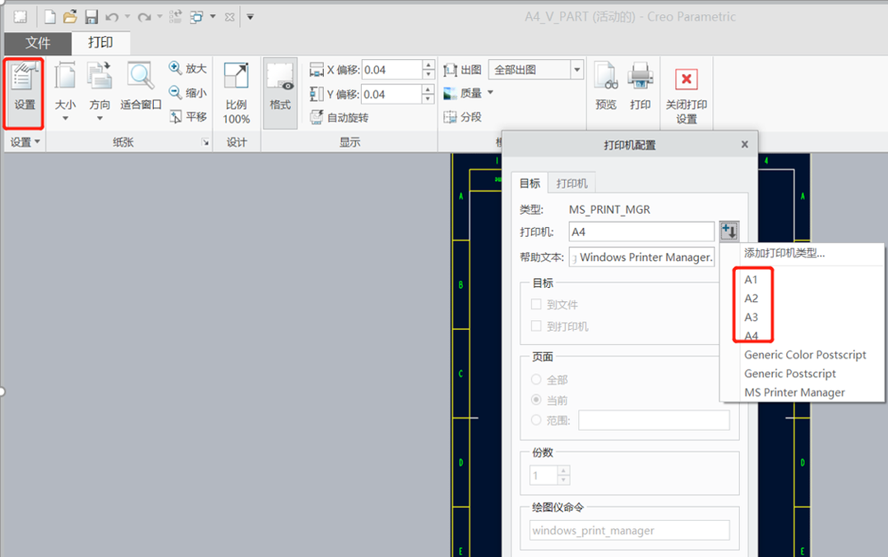This screenshot has height=557, width=888.
Task: Open the add printer type command button
Action: (728, 231)
